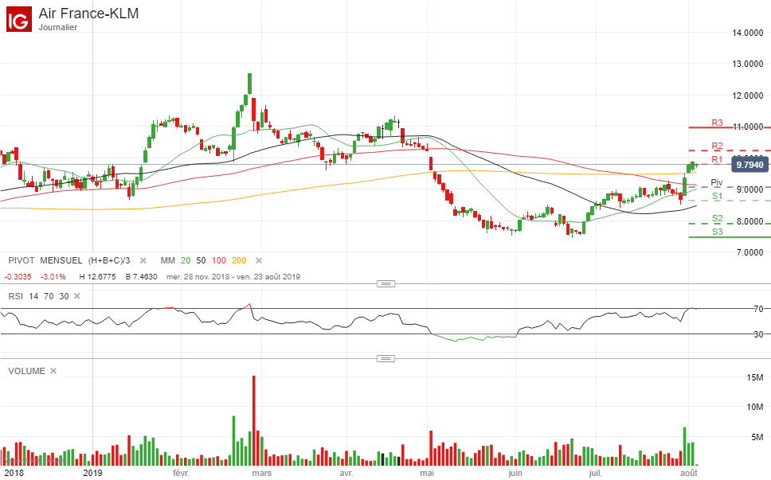771x480 pixels.
Task: Grab the RSI/volume panel divider handle
Action: coord(385,359)
